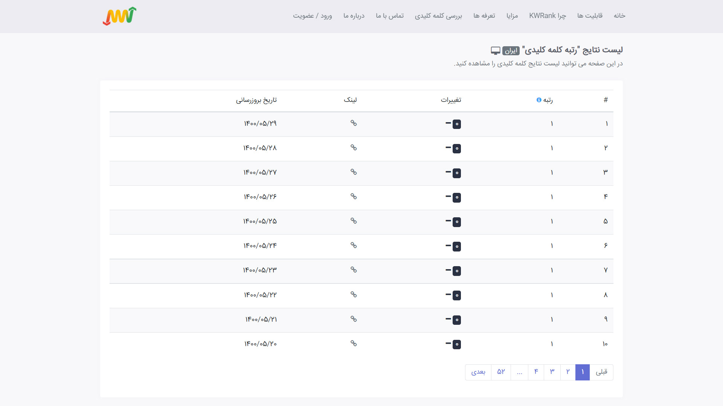Go to pagination page ۴
The width and height of the screenshot is (723, 406).
536,372
